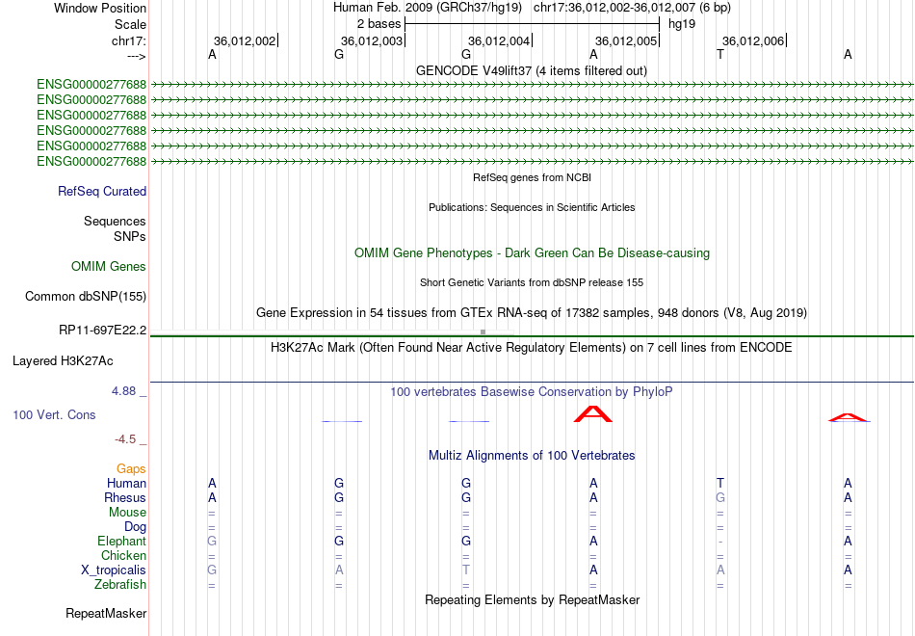Open the OMIM Gene Phenotypes track title

tap(532, 252)
